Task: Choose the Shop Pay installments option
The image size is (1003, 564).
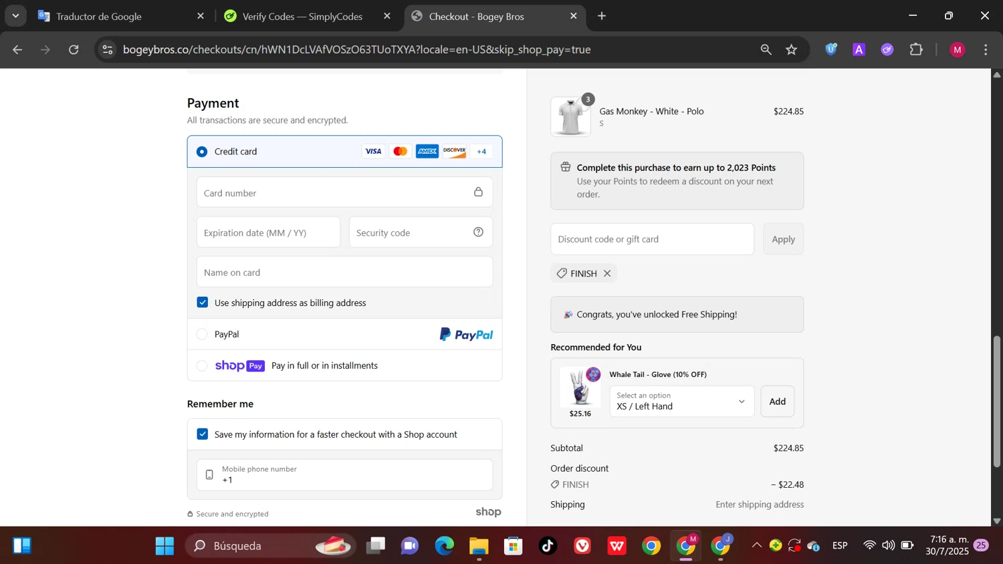Action: (202, 366)
